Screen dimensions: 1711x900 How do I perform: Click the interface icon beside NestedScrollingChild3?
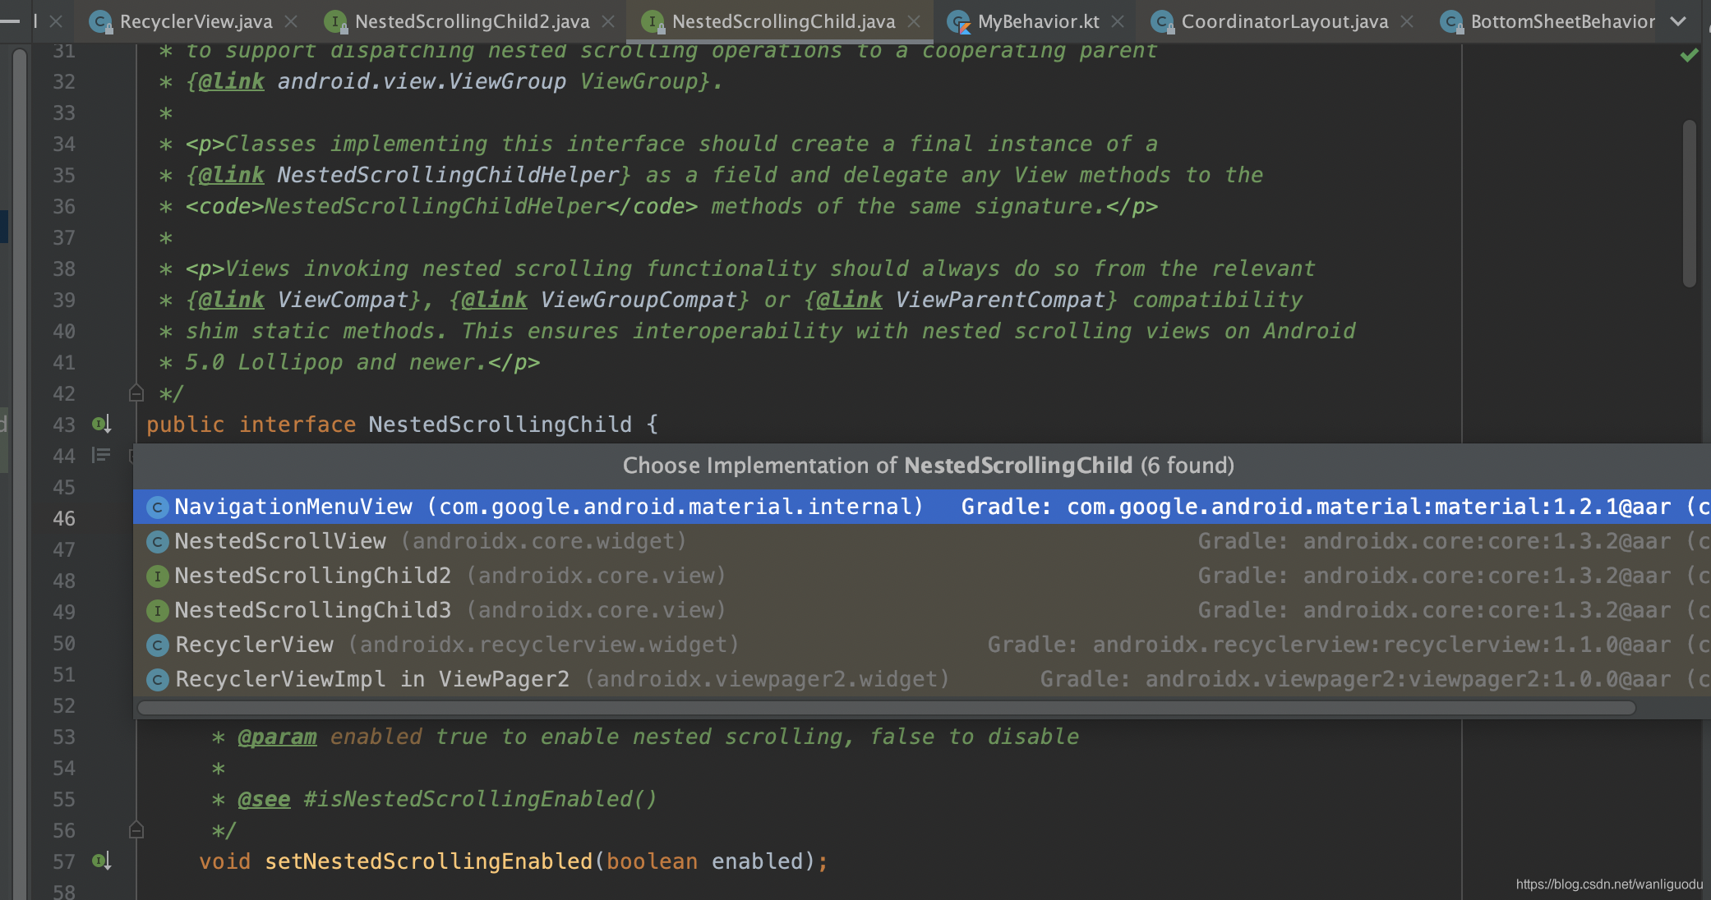(158, 611)
